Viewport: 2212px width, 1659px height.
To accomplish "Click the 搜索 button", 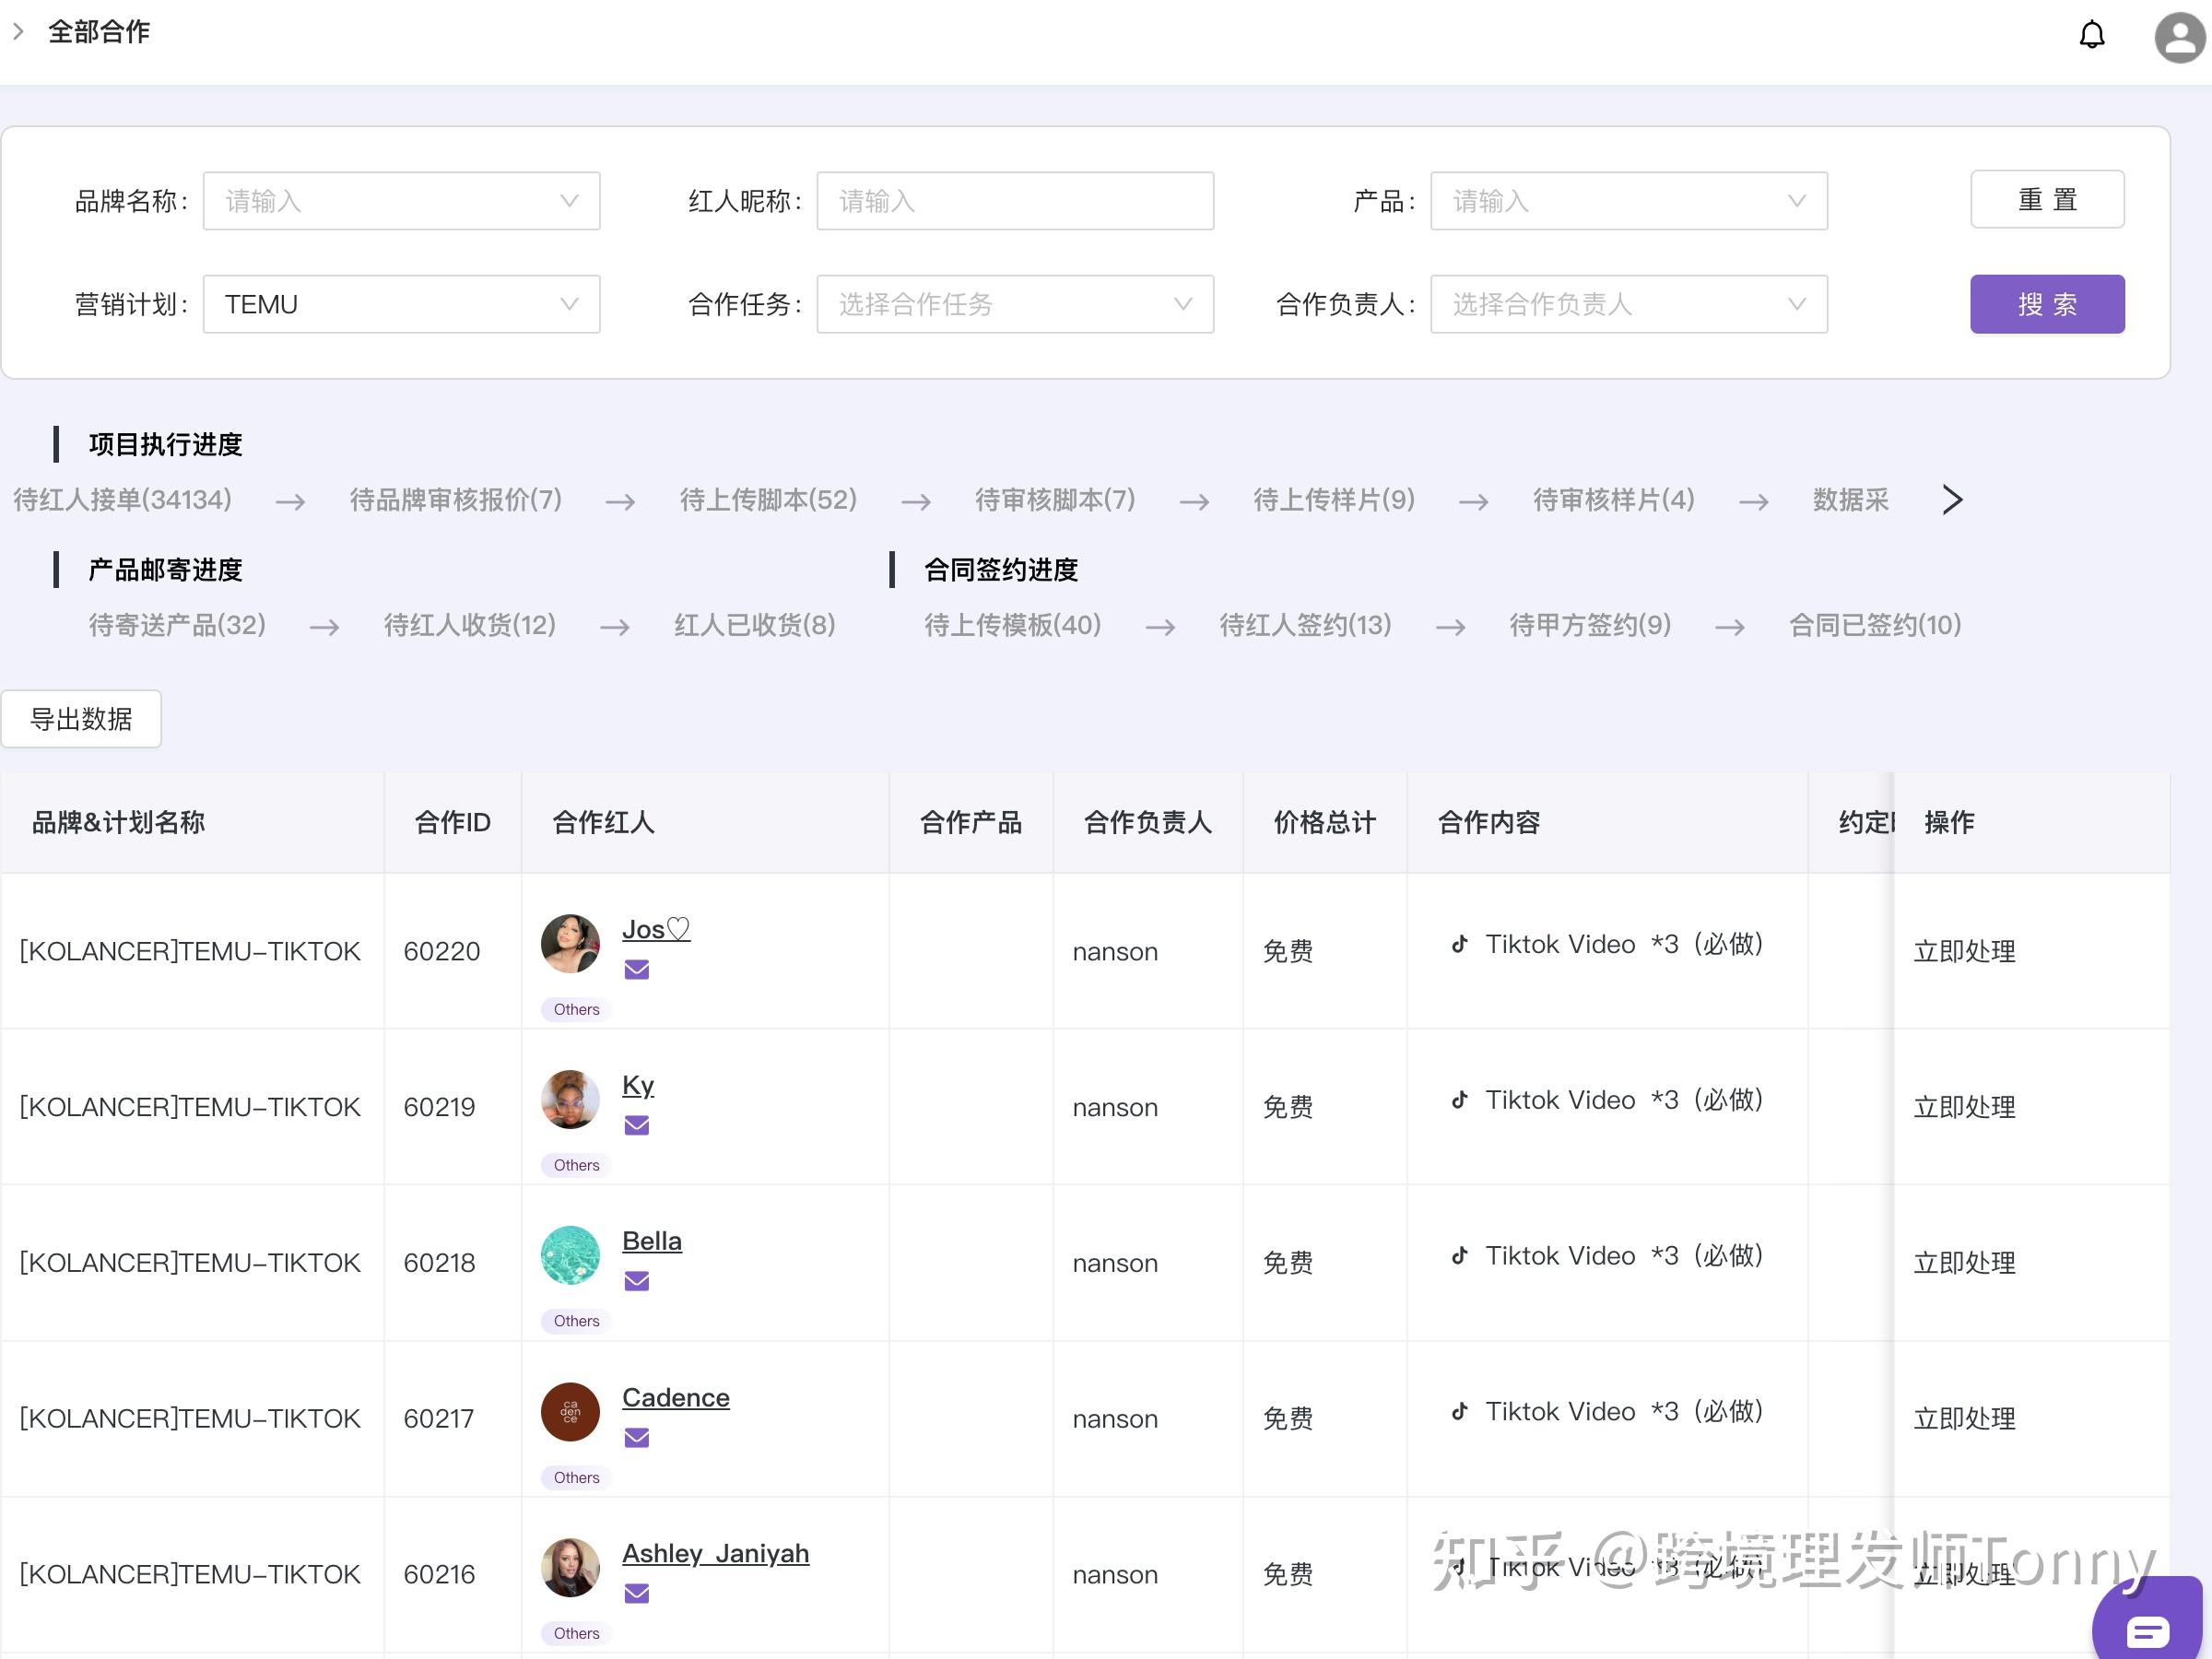I will (2047, 304).
